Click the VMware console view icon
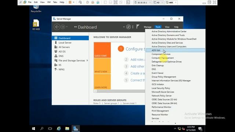 point(128,2)
